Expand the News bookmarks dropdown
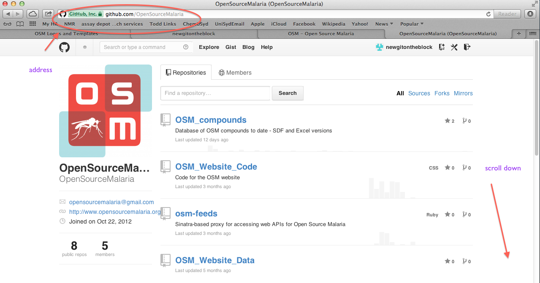Viewport: 540px width, 283px height. tap(384, 24)
